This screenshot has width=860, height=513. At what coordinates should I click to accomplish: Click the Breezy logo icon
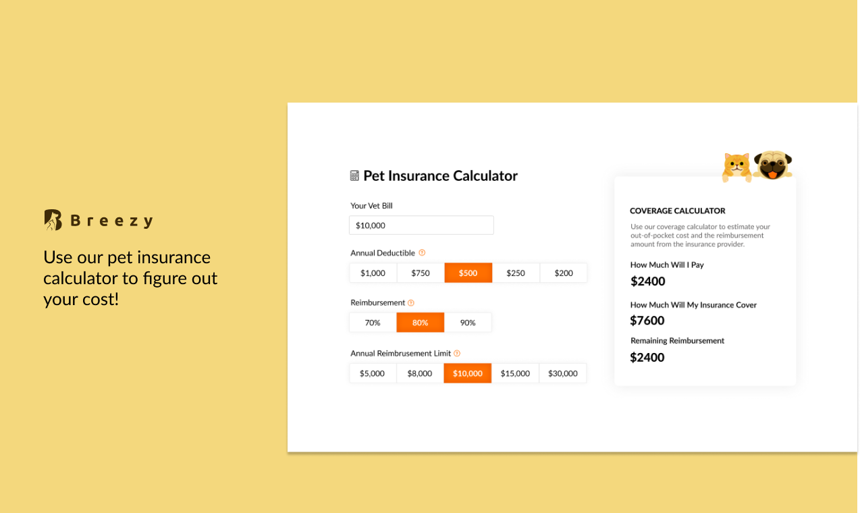[x=53, y=220]
